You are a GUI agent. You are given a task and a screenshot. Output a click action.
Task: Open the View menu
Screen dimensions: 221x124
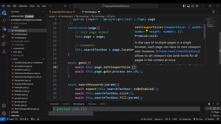pyautogui.click(x=32, y=6)
